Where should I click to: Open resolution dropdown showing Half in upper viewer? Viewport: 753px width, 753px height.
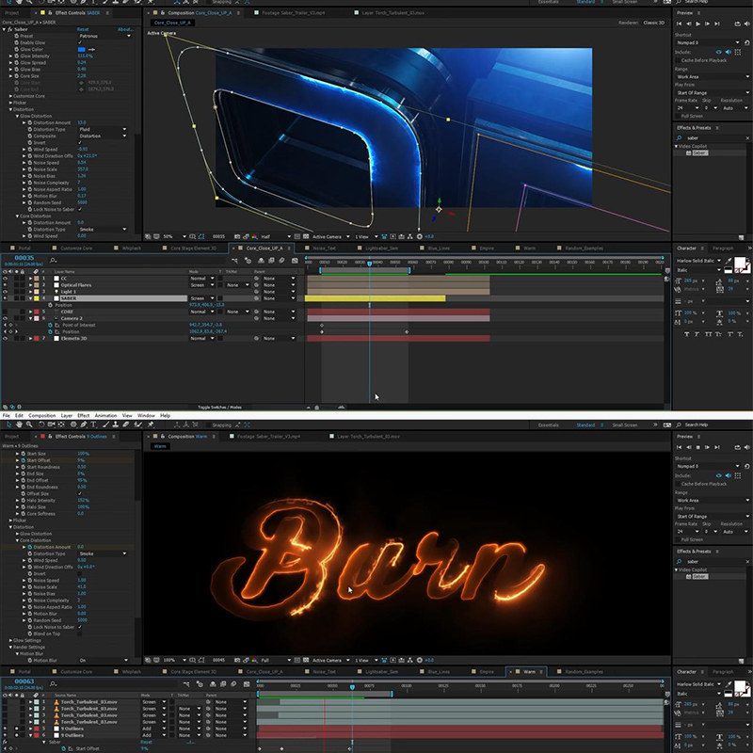click(275, 237)
